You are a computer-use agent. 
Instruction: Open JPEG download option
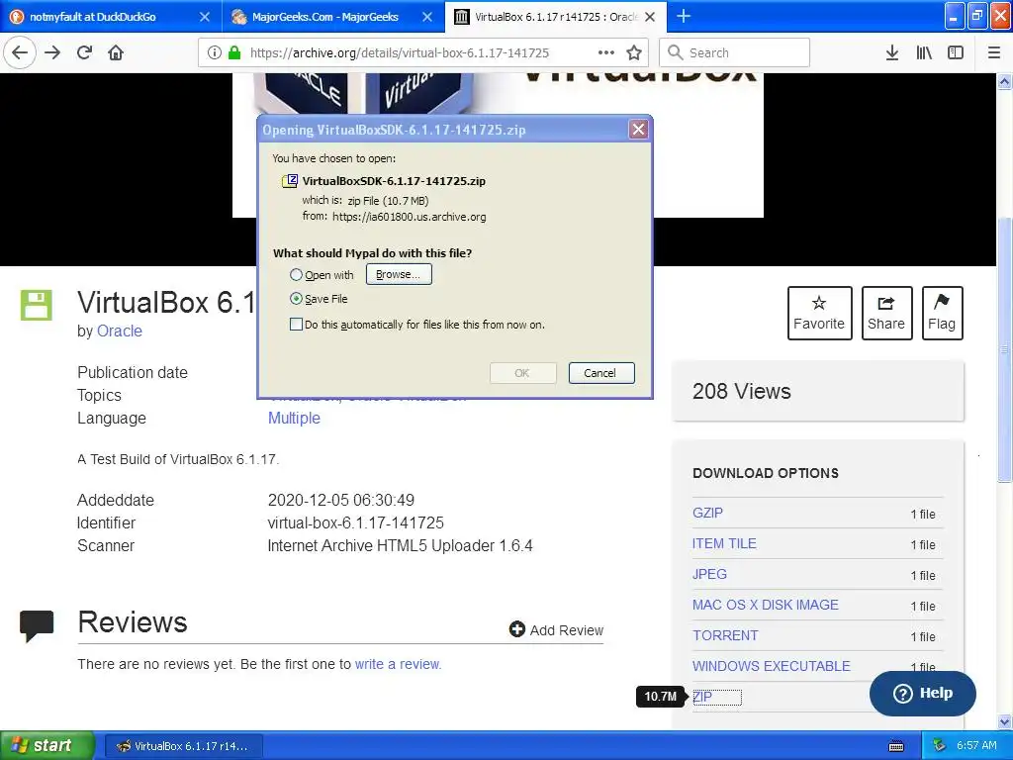click(709, 574)
